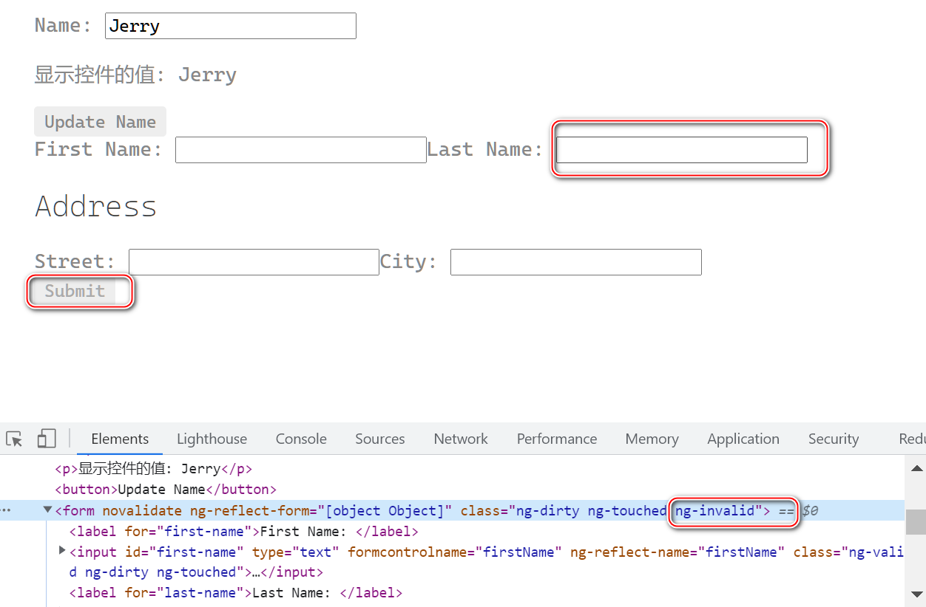Screen dimensions: 926x607
Task: Select the inspect element picker icon
Action: 14,439
